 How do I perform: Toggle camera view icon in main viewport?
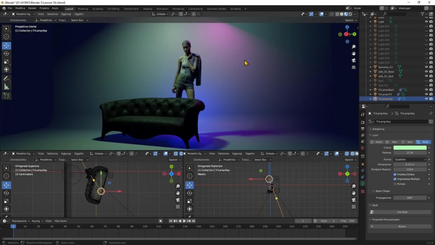coord(353,60)
